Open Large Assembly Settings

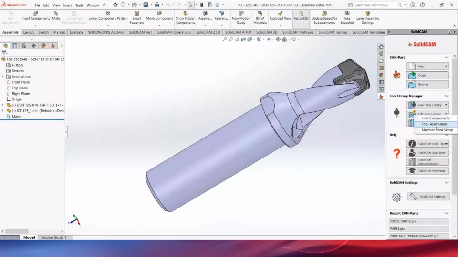point(368,18)
